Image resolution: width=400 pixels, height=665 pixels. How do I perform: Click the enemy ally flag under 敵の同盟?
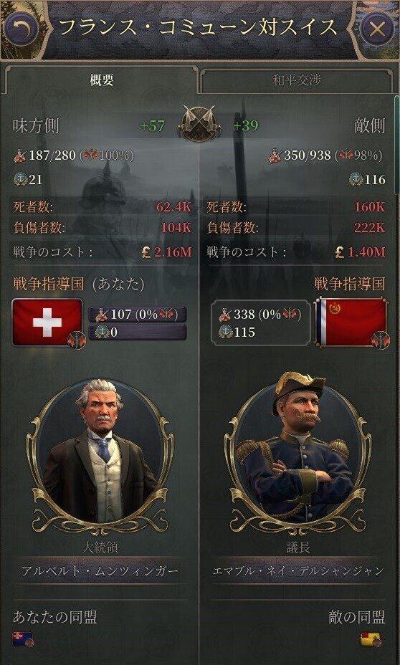point(371,639)
